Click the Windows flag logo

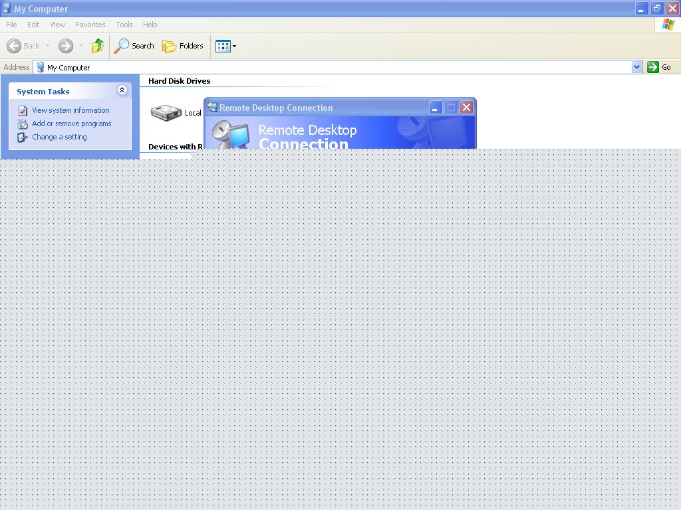click(668, 25)
